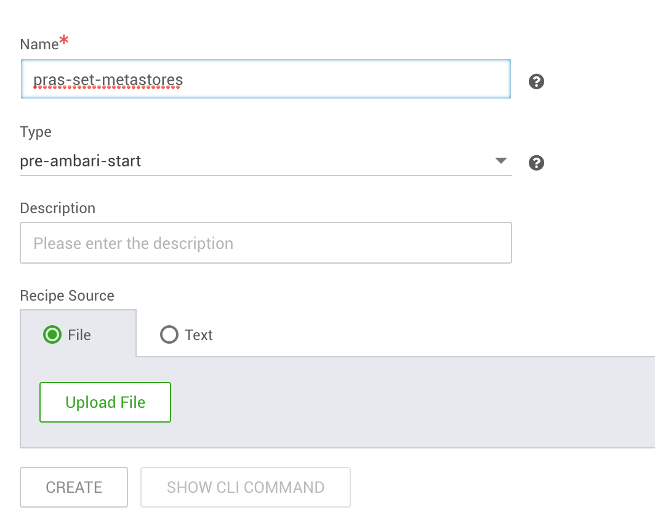Click the question mark next to pras-set-metastores
This screenshot has width=655, height=531.
pyautogui.click(x=536, y=81)
